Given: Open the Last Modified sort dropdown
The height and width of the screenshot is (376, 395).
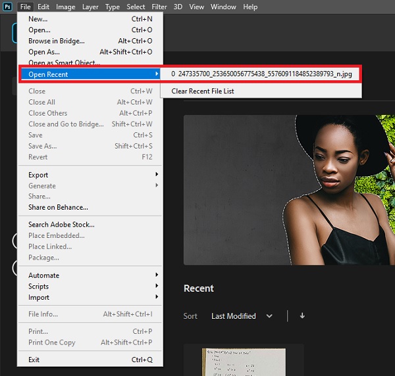Looking at the screenshot, I should click(x=242, y=316).
